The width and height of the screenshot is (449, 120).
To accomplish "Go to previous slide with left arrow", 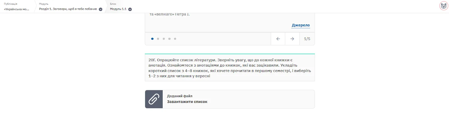I will coord(278,39).
